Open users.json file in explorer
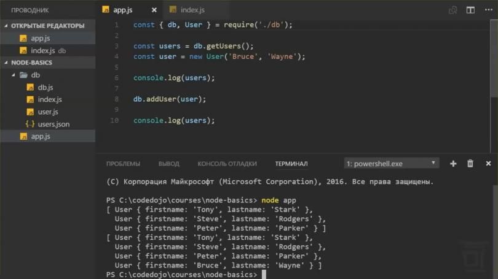The height and width of the screenshot is (279, 498). tap(47, 124)
